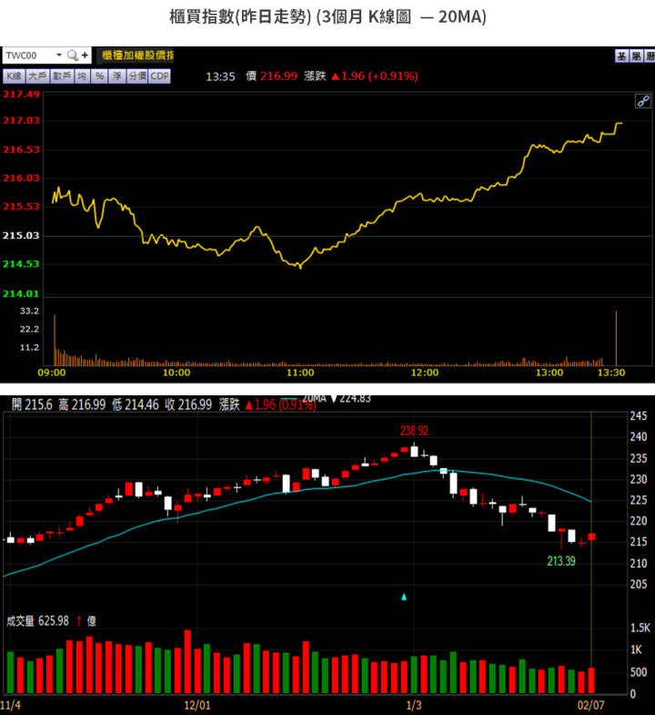The height and width of the screenshot is (715, 655).
Task: Click the 20MA down triangle indicator
Action: pos(334,399)
